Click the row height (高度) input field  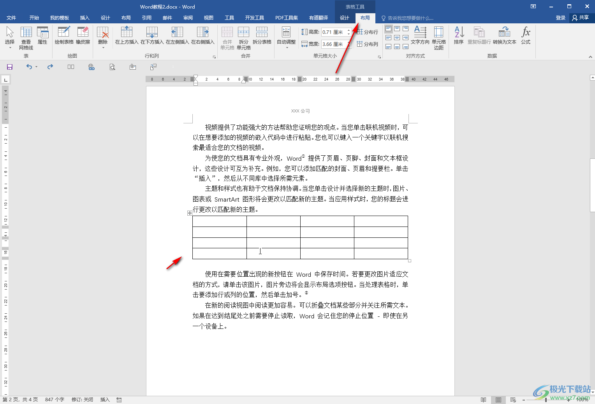(x=334, y=32)
